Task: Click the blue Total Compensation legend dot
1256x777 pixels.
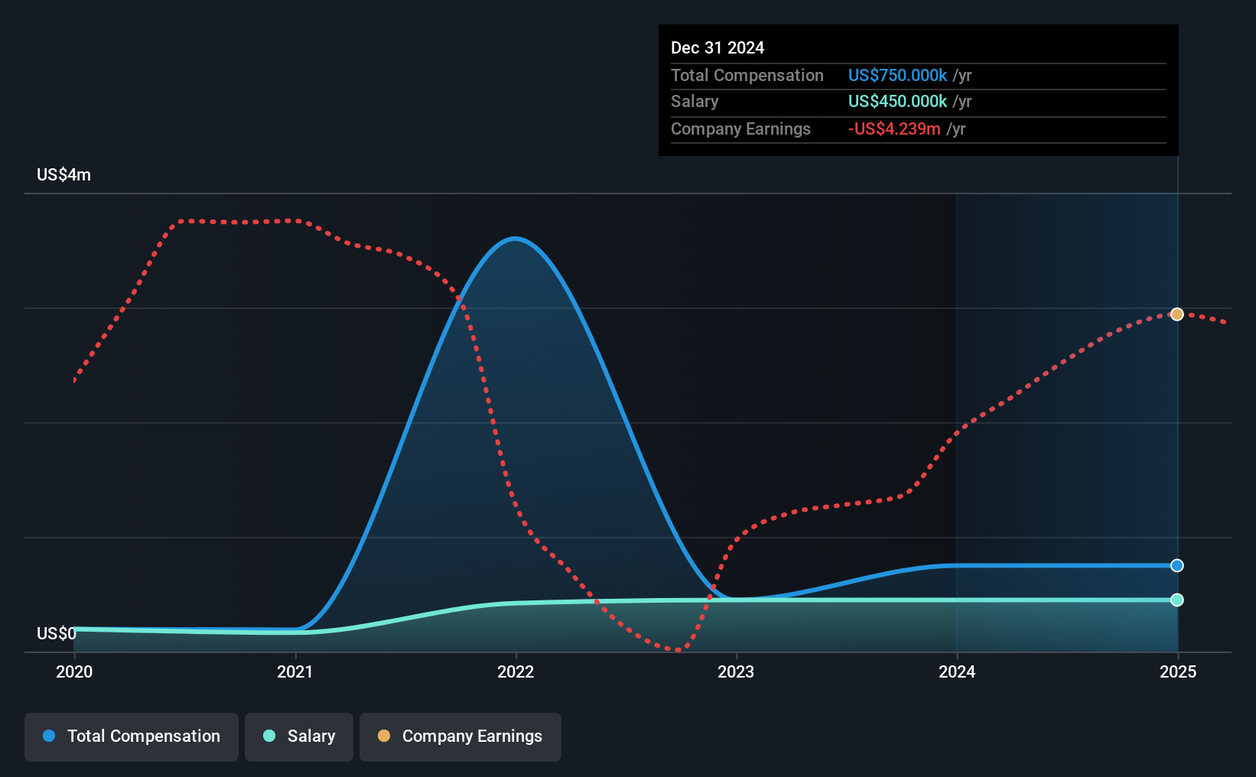Action: 49,736
